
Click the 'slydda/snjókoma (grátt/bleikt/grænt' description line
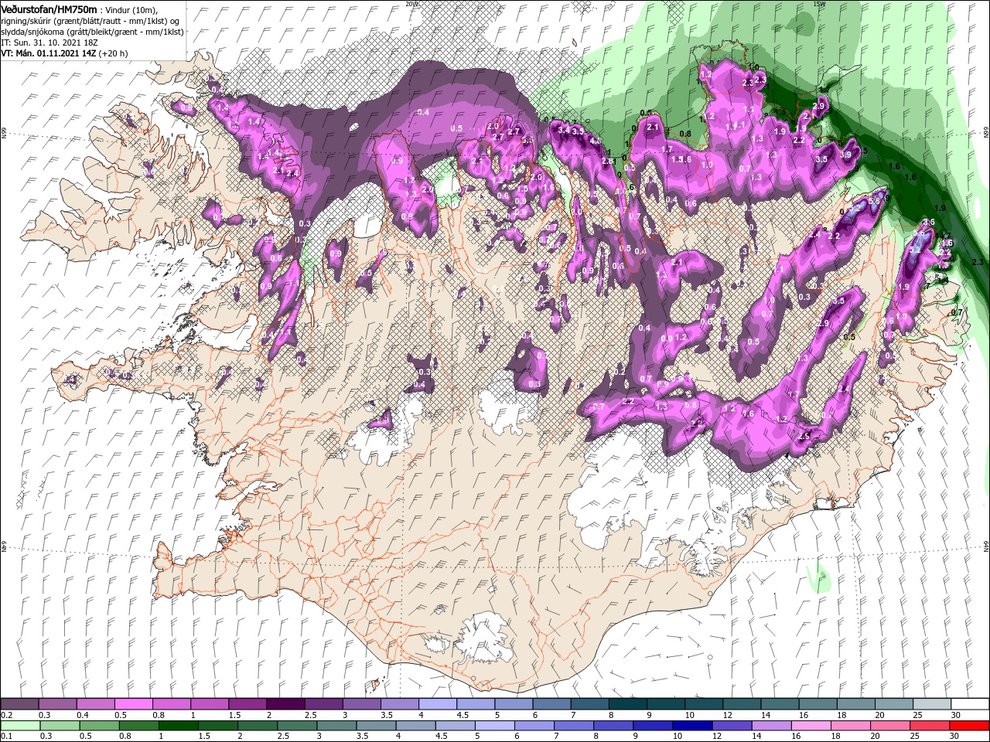[x=92, y=32]
